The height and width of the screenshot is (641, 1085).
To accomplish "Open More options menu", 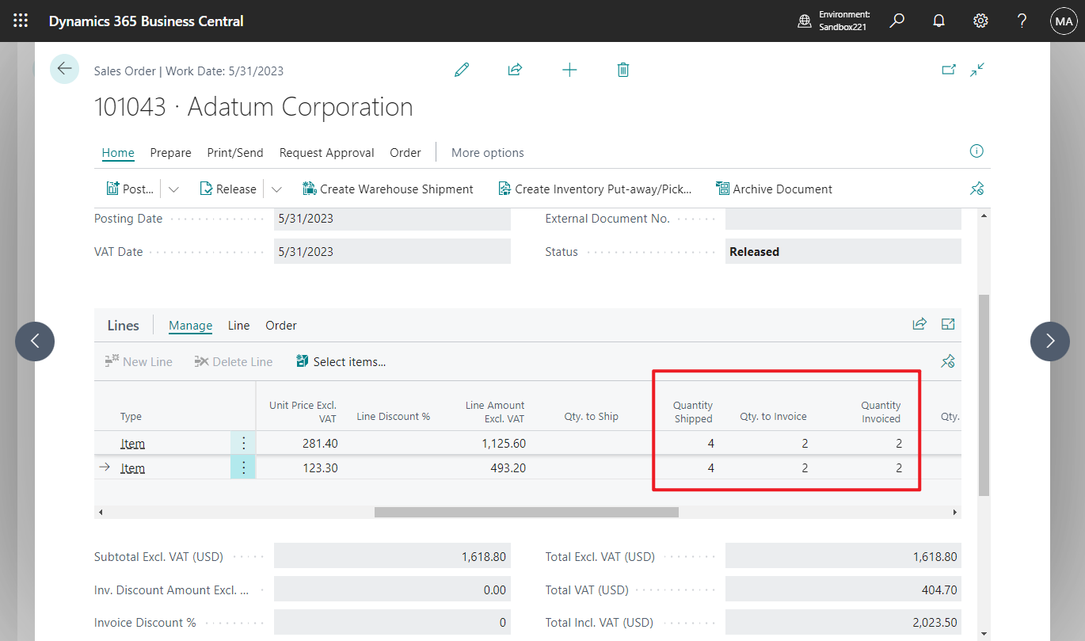I will [487, 152].
